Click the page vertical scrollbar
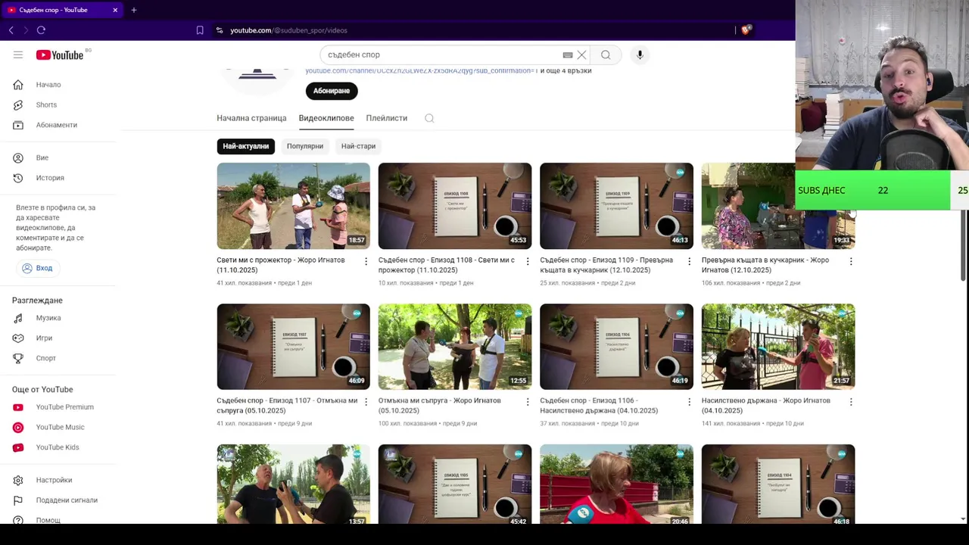969x545 pixels. tap(963, 246)
